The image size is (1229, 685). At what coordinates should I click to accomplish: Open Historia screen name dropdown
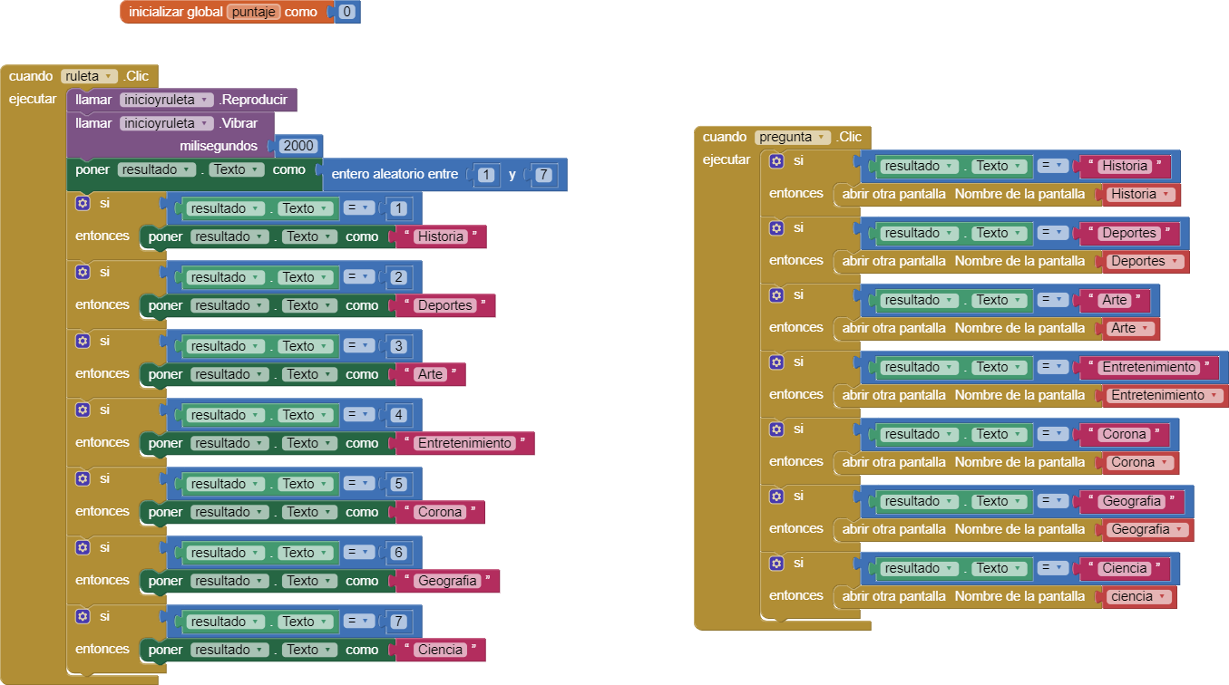tap(1141, 194)
